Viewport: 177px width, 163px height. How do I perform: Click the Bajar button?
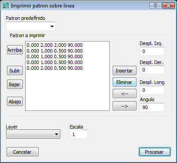click(15, 84)
